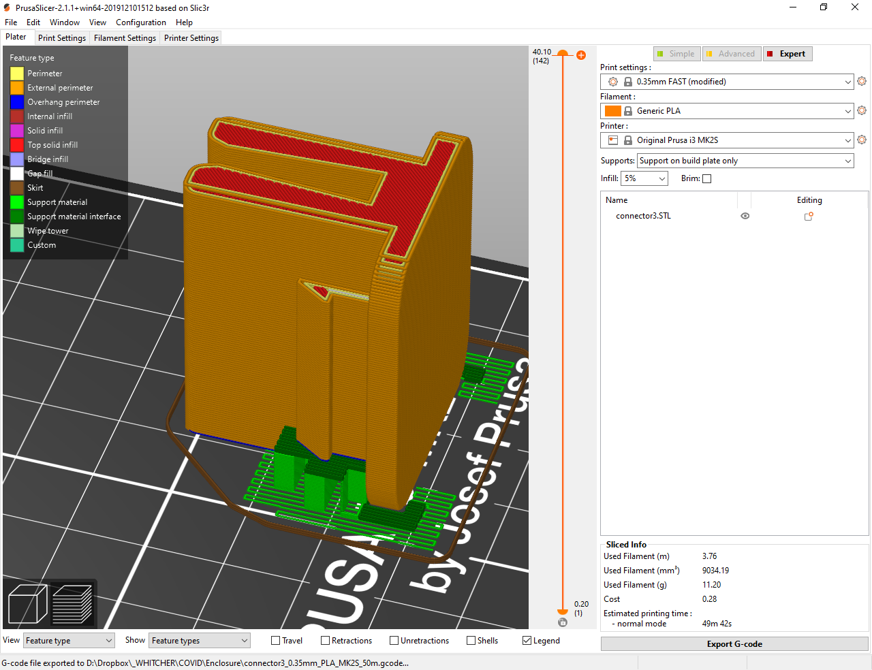Image resolution: width=872 pixels, height=670 pixels.
Task: Select Simple mode
Action: 676,54
